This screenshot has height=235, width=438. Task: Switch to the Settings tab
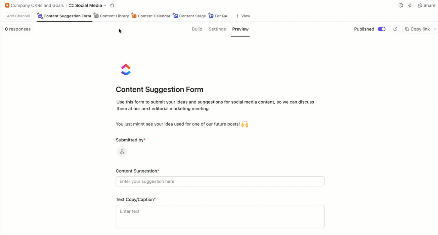217,29
